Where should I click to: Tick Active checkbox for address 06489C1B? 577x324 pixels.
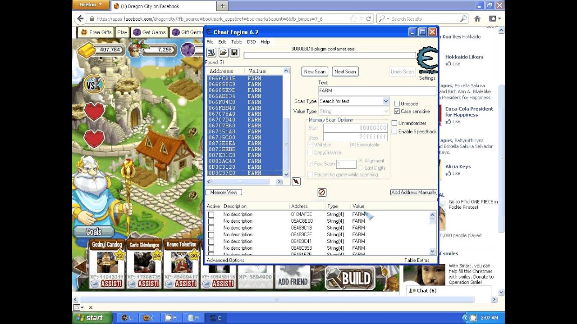coord(211,228)
